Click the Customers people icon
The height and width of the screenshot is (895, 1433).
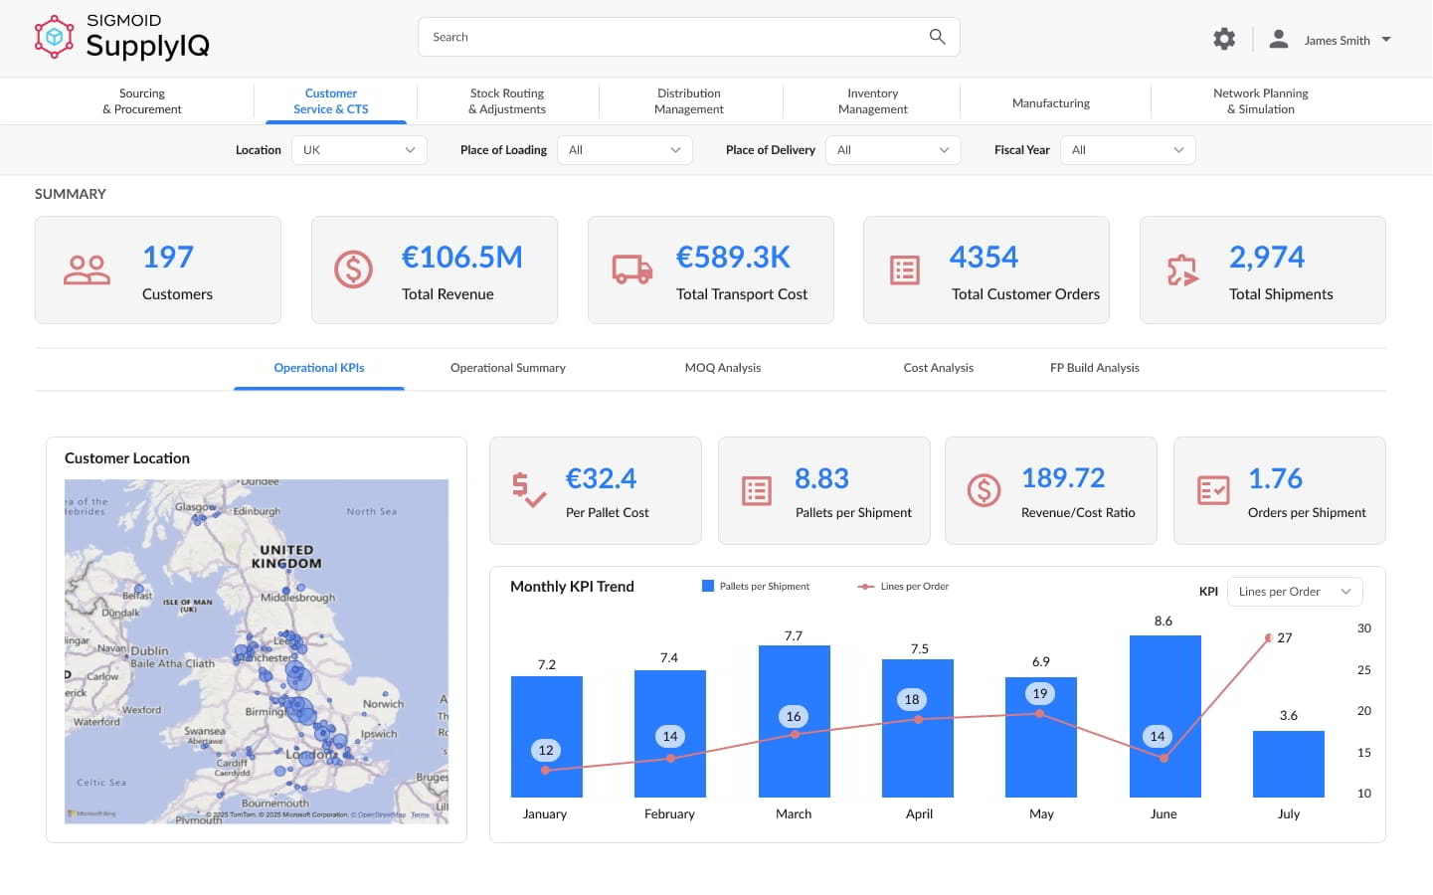pos(87,270)
